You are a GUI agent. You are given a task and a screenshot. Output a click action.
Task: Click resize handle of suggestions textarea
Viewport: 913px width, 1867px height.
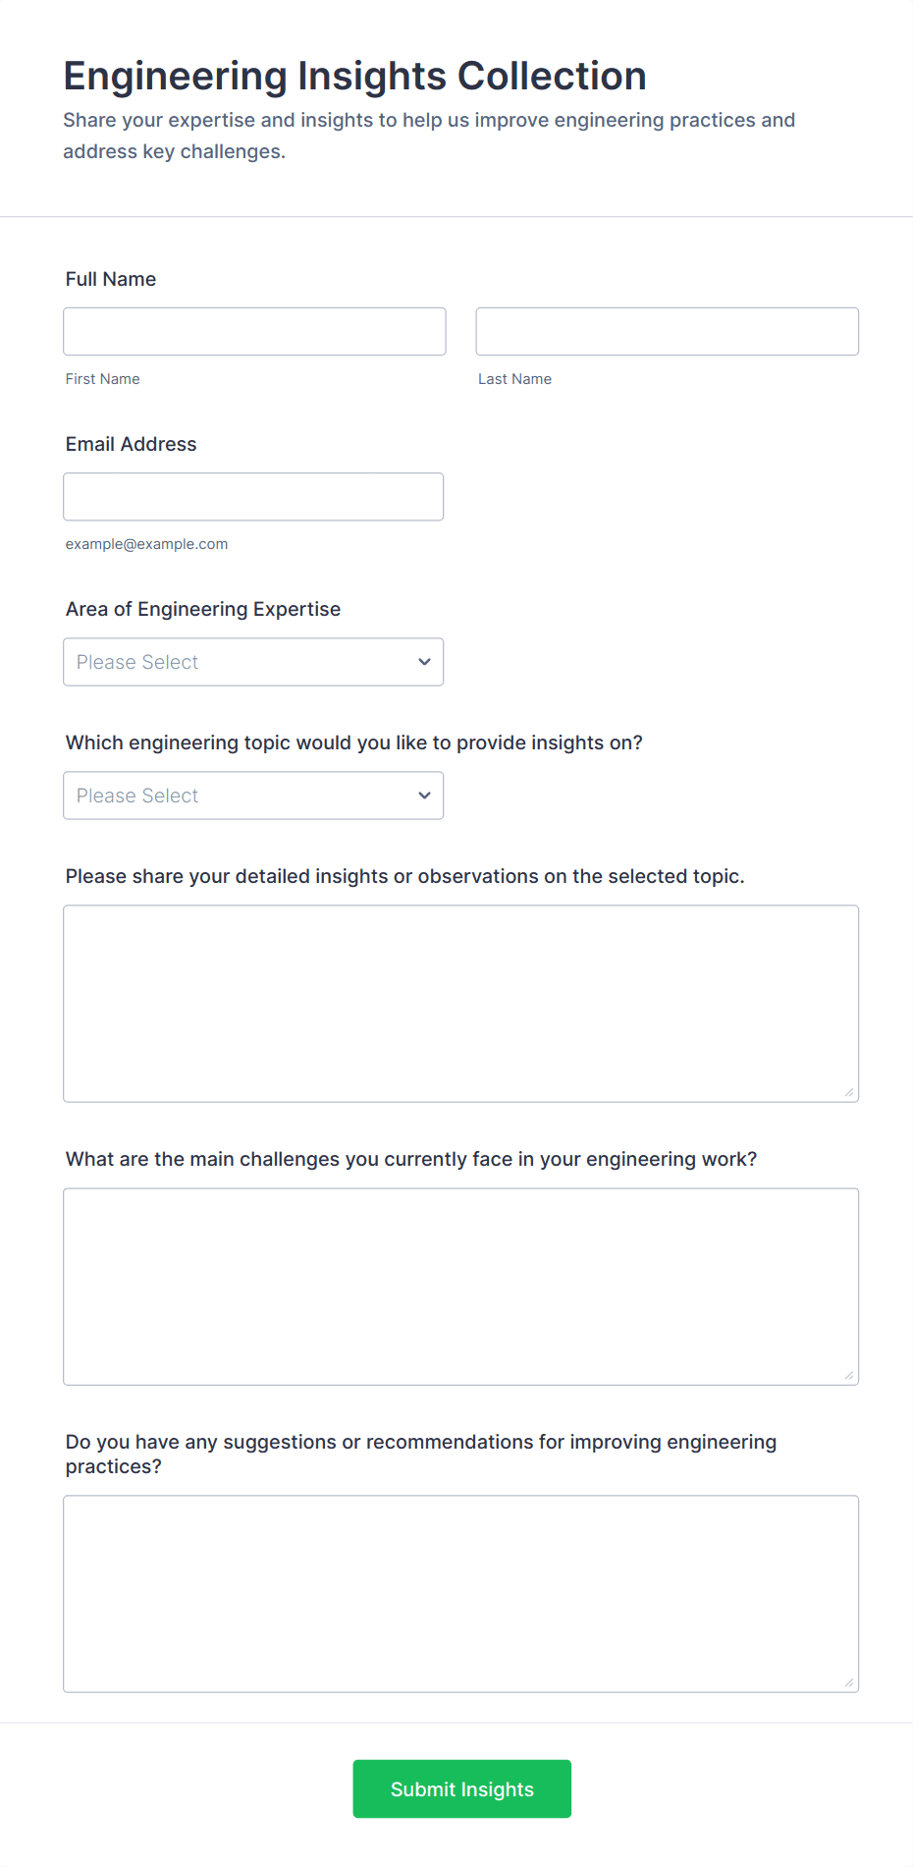849,1682
